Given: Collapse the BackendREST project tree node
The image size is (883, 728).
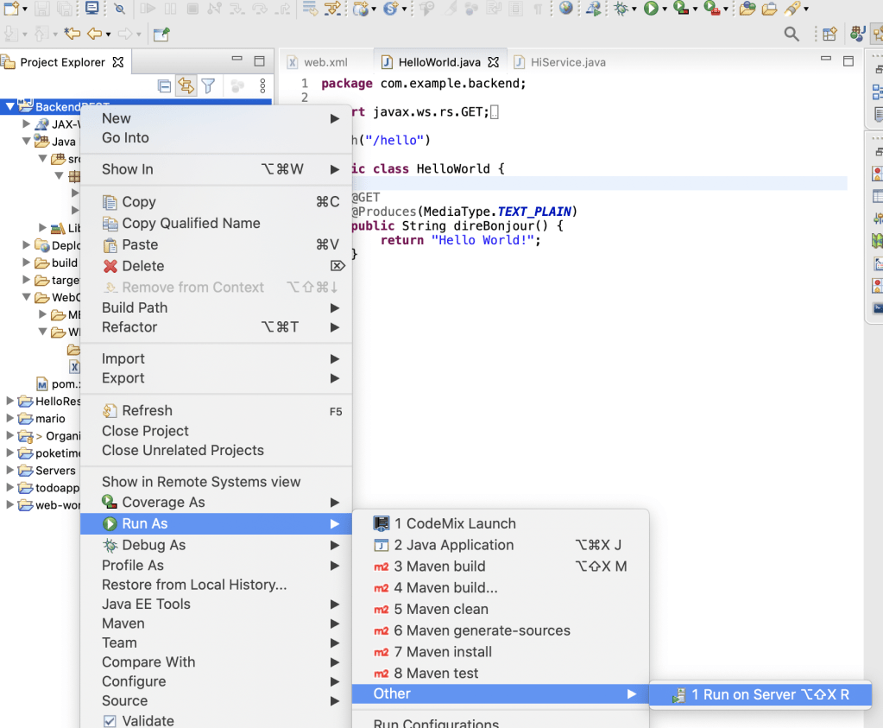Looking at the screenshot, I should pyautogui.click(x=10, y=107).
